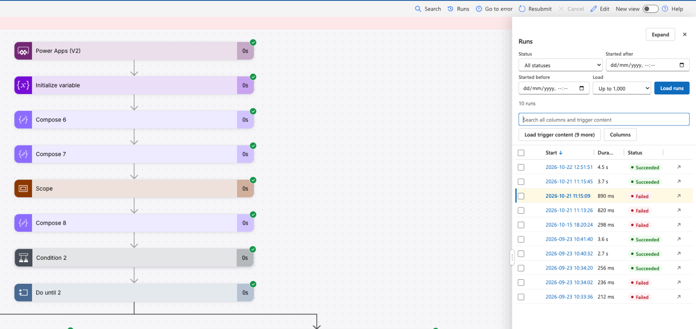Select checkbox for run 2026-10-21 11:15:45
The image size is (696, 329).
point(521,182)
